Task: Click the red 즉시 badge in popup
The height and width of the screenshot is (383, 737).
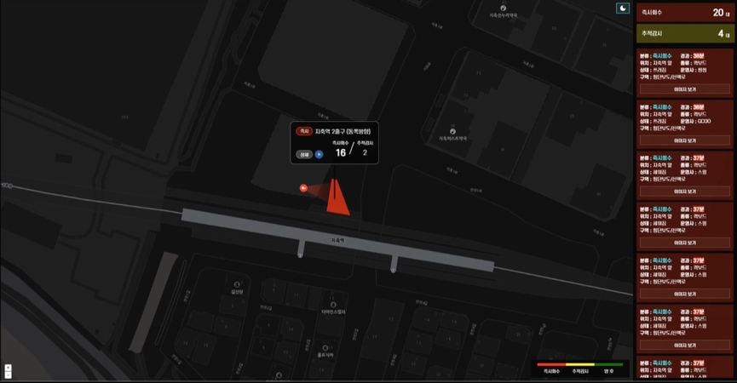Action: [304, 131]
